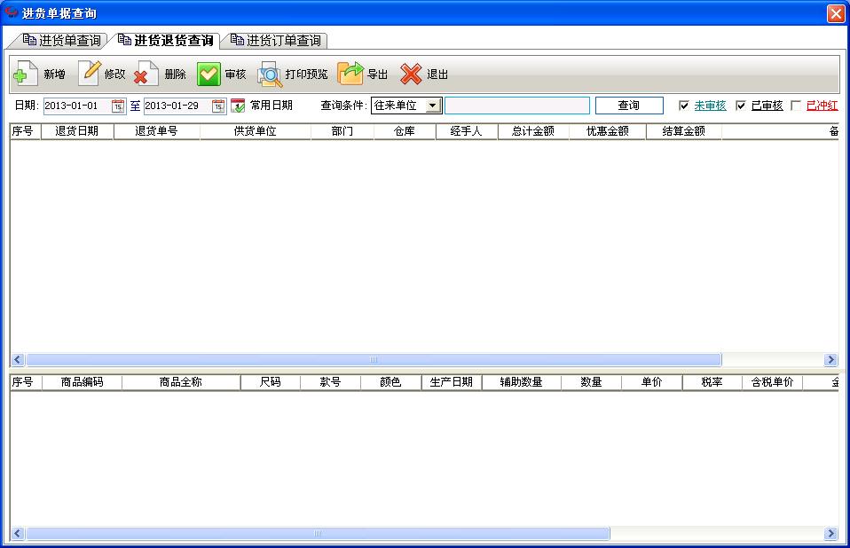Click the 供货单位 column header
Viewport: 850px width, 548px height.
pos(256,131)
